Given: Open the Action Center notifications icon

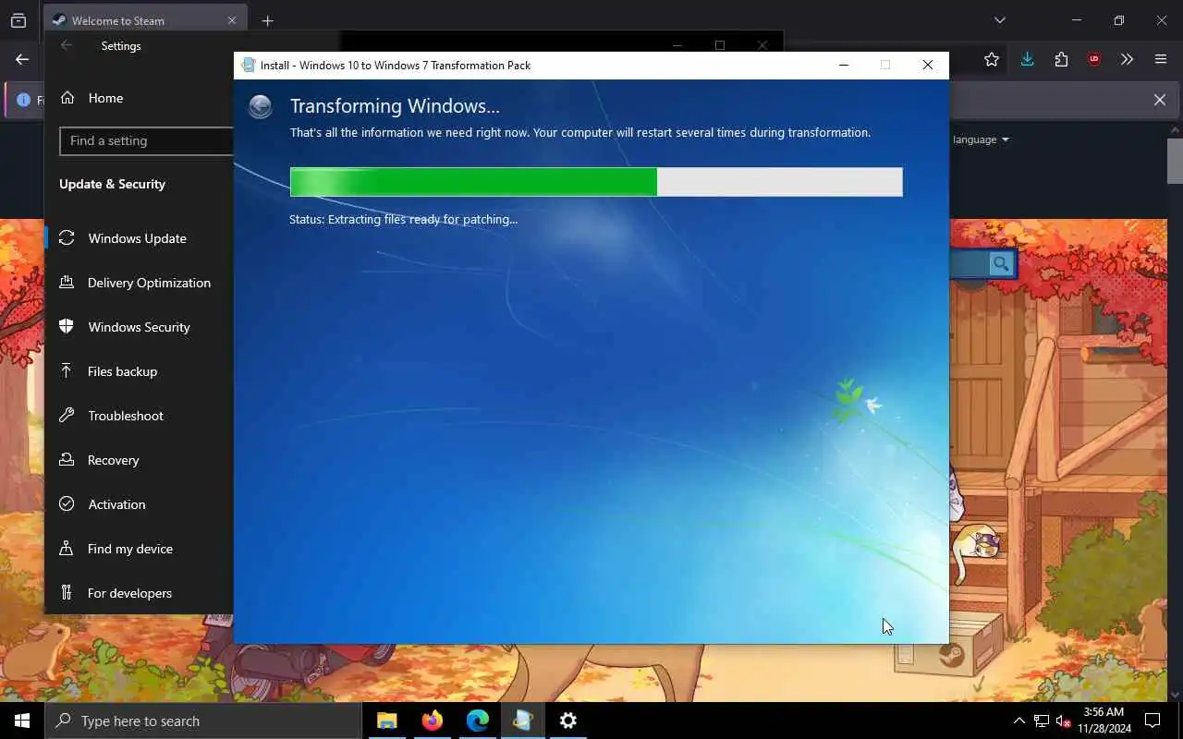Looking at the screenshot, I should click(1153, 721).
